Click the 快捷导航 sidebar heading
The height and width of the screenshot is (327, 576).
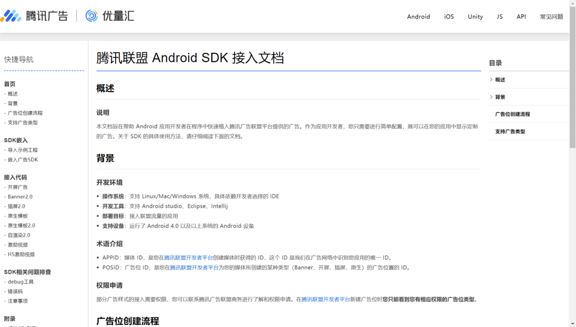click(19, 60)
